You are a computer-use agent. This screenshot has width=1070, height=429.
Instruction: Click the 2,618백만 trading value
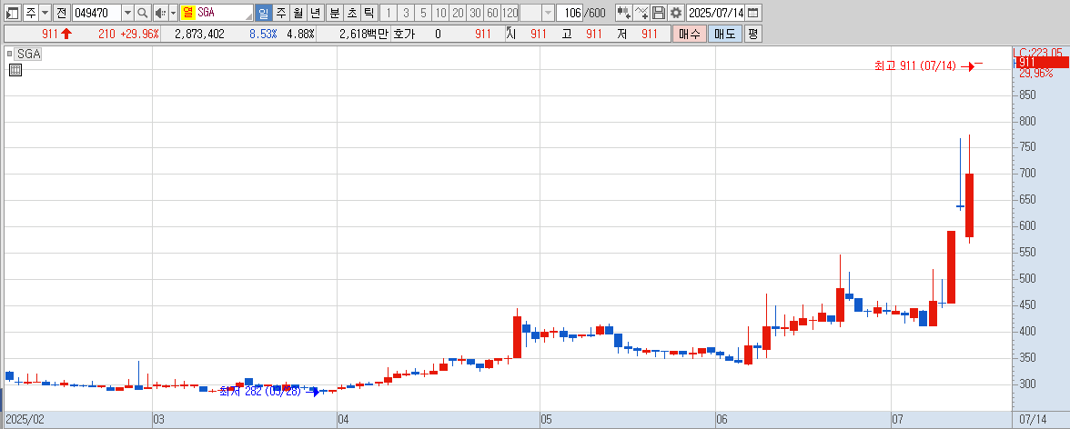[x=364, y=35]
